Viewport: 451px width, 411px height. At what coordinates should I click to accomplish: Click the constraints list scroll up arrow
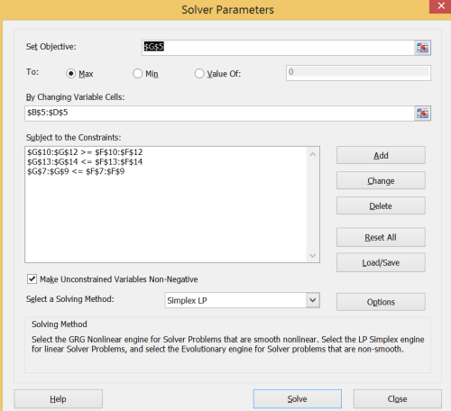(313, 154)
